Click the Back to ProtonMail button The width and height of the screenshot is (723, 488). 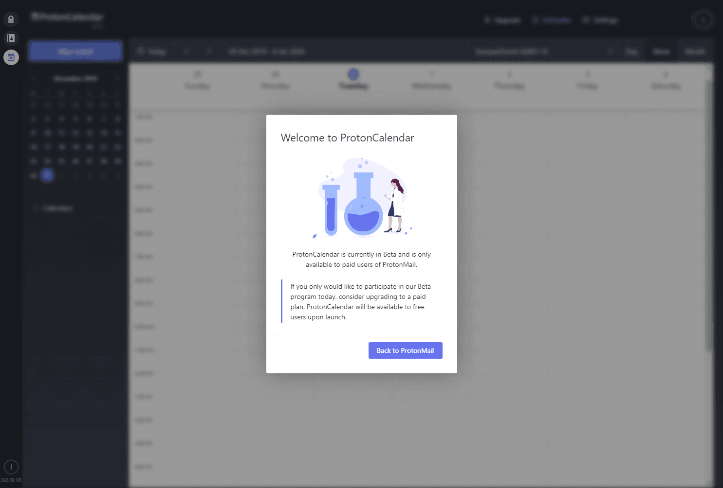pos(405,350)
